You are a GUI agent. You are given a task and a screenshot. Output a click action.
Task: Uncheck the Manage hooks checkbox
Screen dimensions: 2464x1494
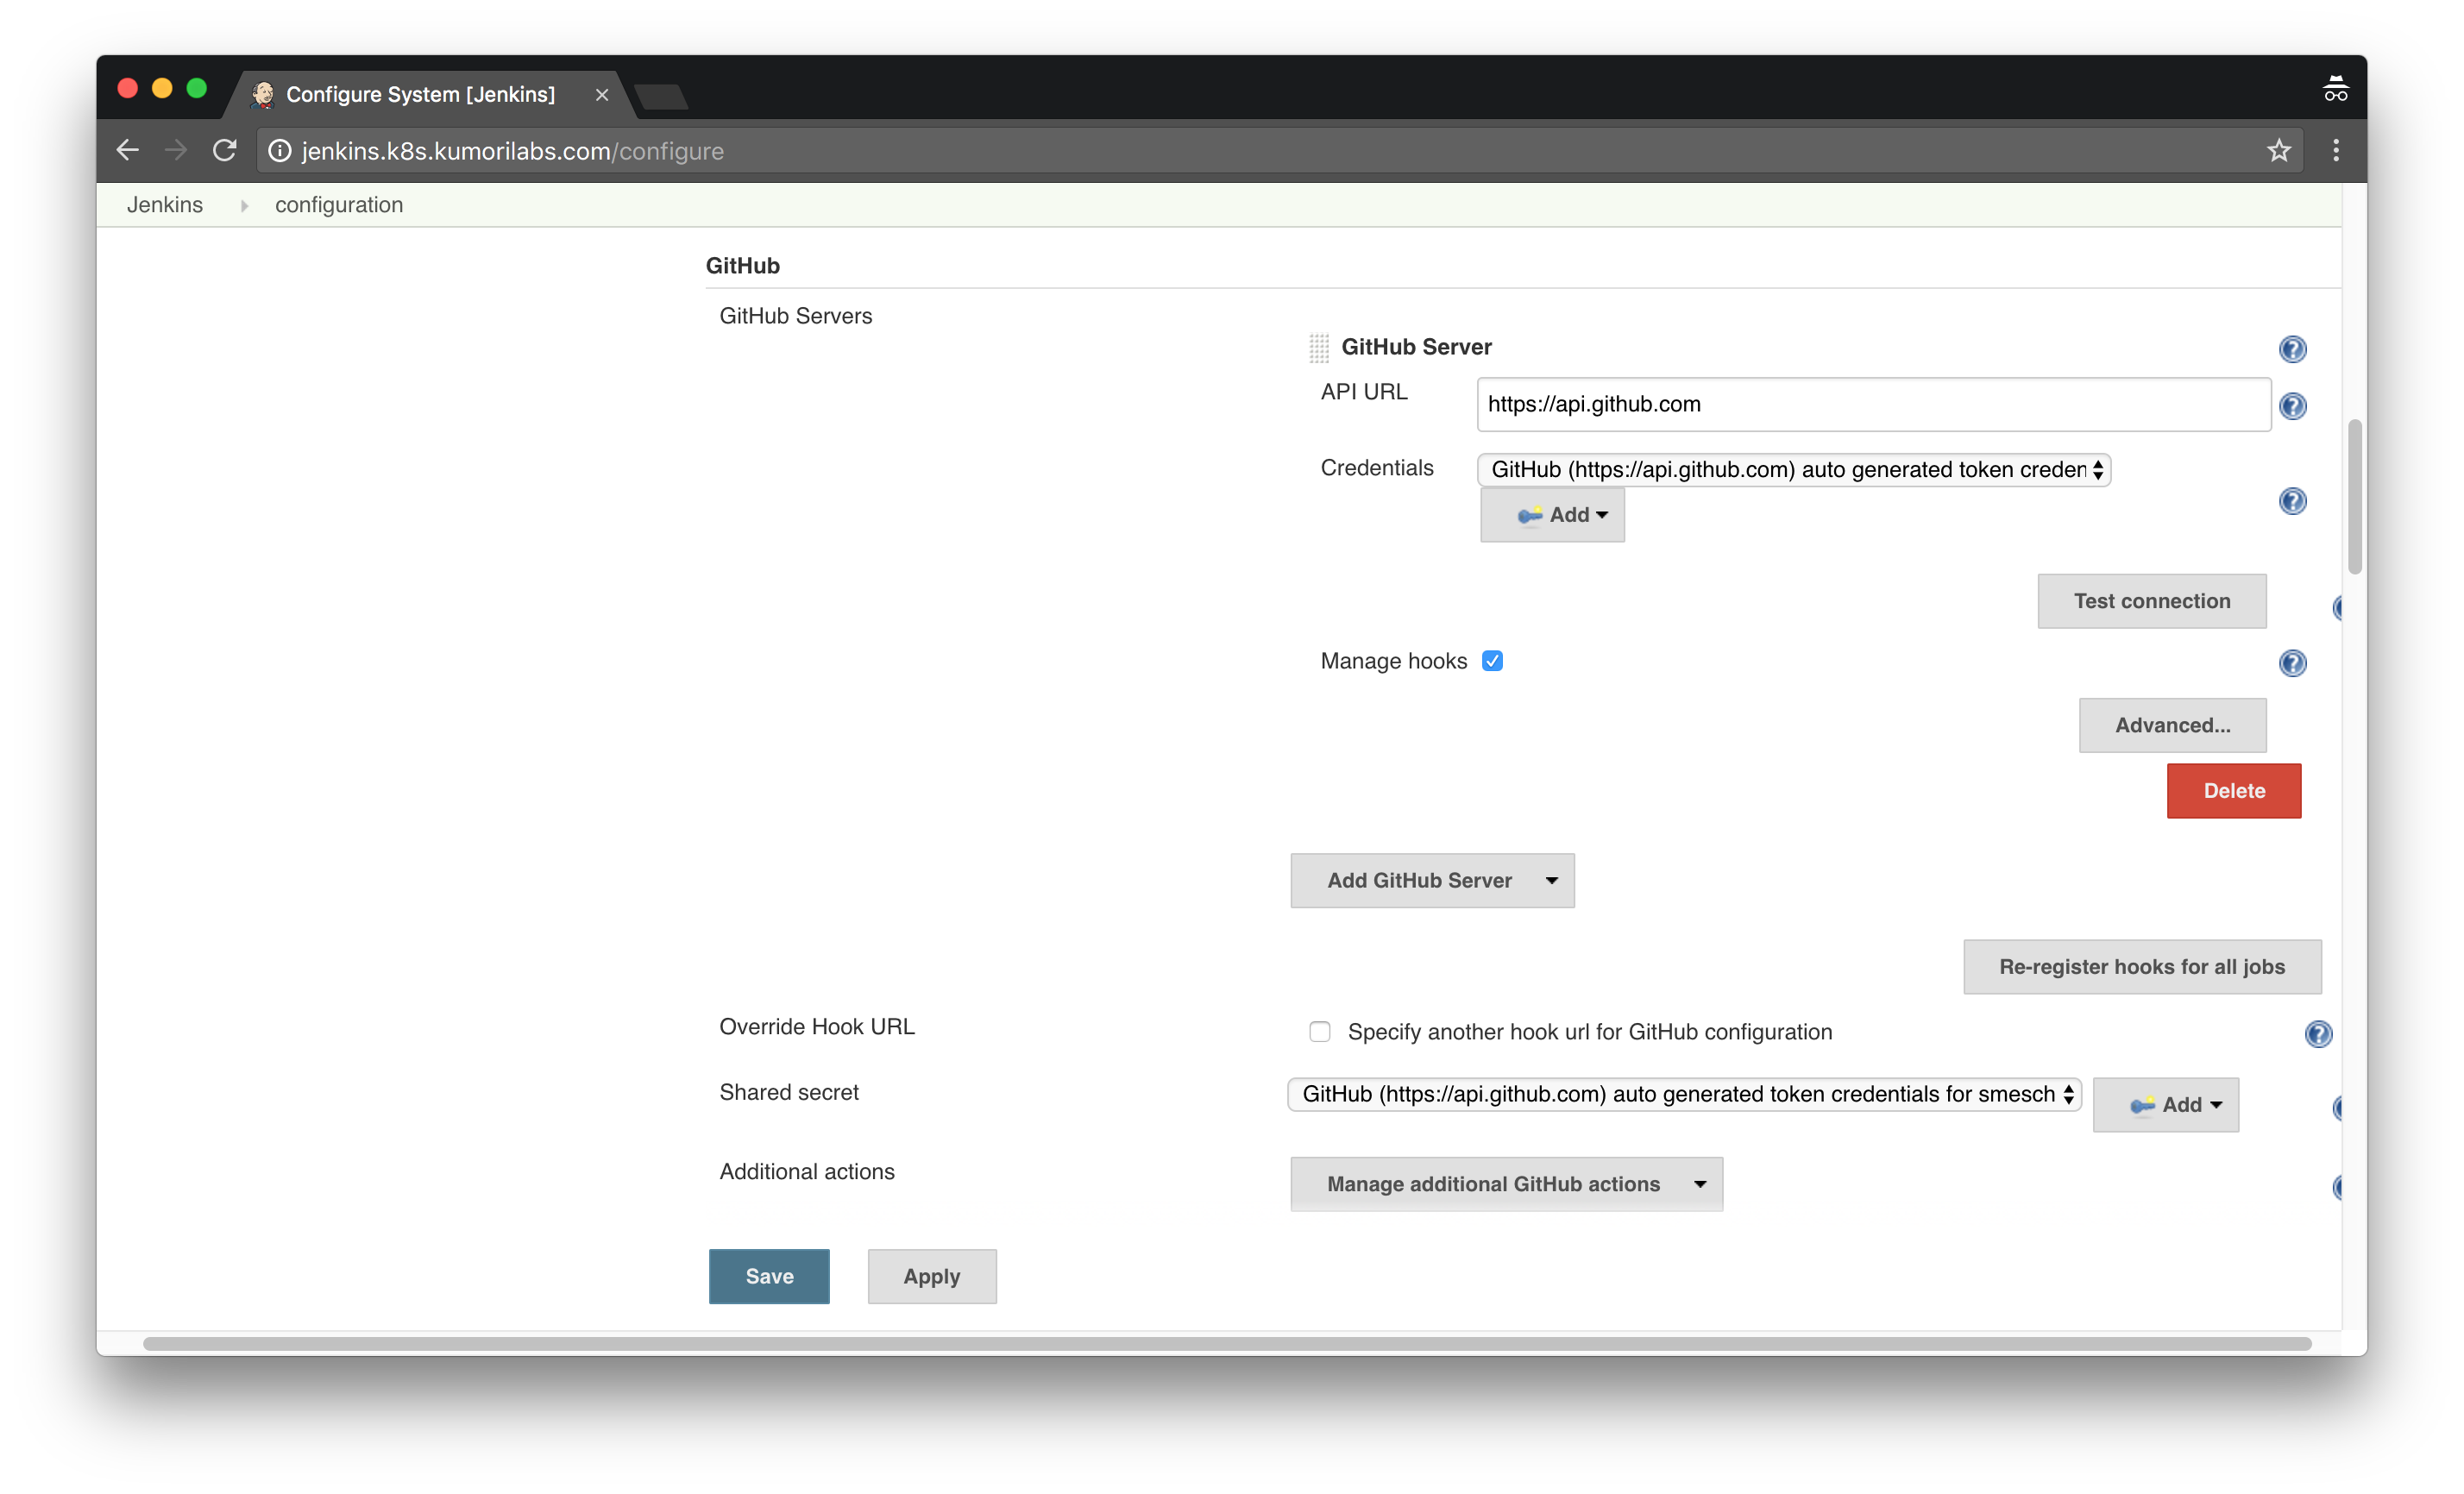pyautogui.click(x=1492, y=661)
